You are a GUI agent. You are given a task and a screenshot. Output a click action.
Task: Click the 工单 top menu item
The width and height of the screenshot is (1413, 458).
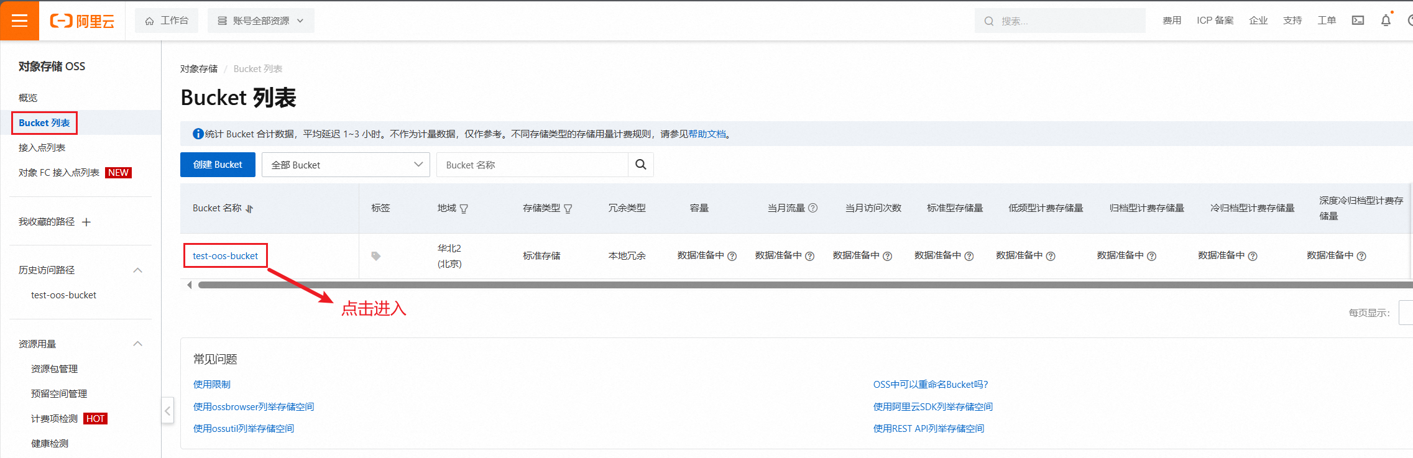click(x=1327, y=21)
